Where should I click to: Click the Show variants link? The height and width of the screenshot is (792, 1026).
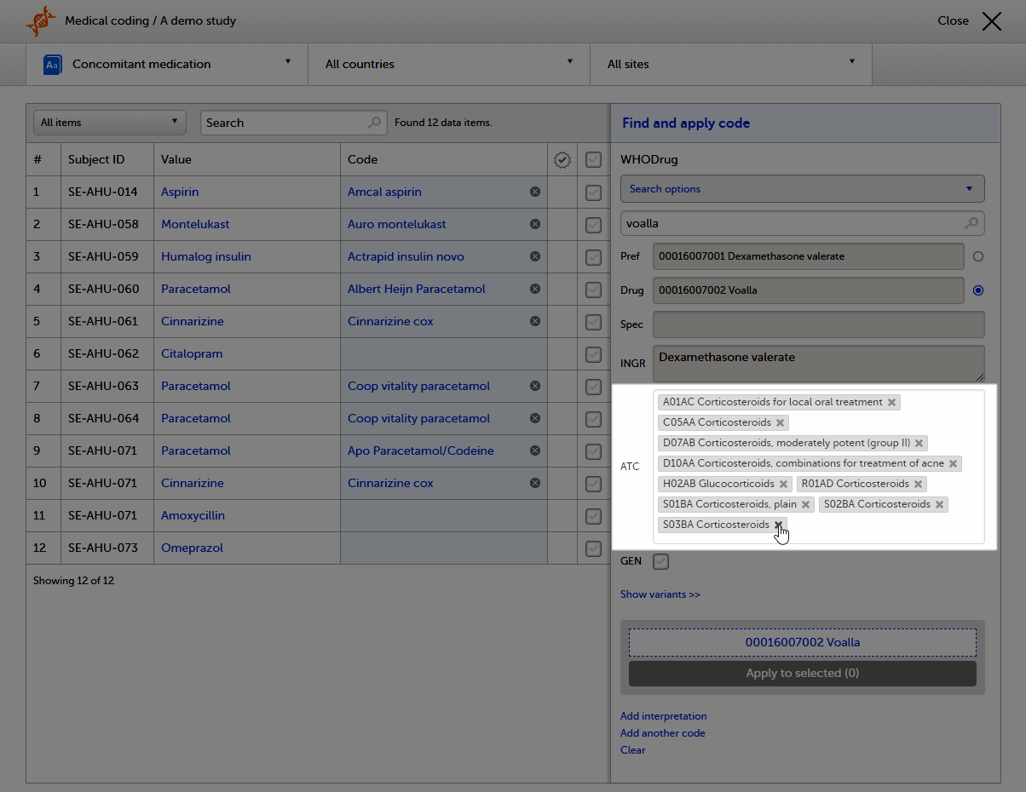tap(660, 594)
